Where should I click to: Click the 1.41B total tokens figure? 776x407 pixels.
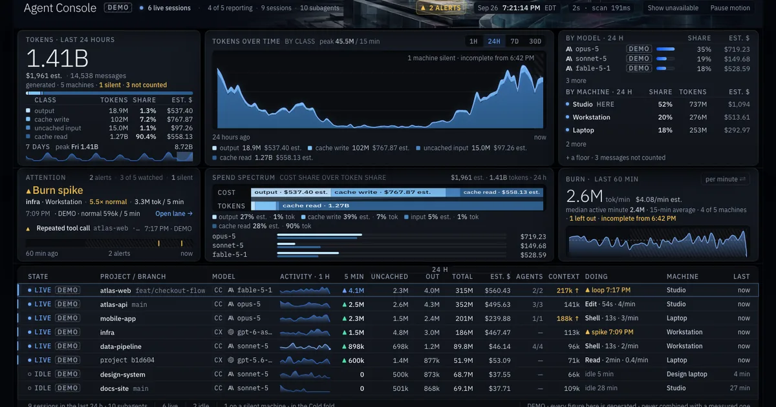57,58
